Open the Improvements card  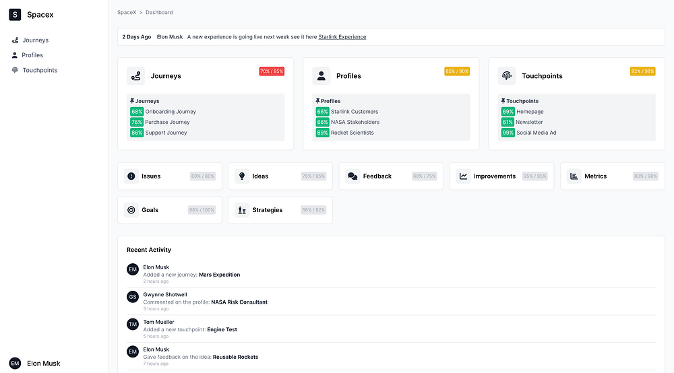coord(501,176)
